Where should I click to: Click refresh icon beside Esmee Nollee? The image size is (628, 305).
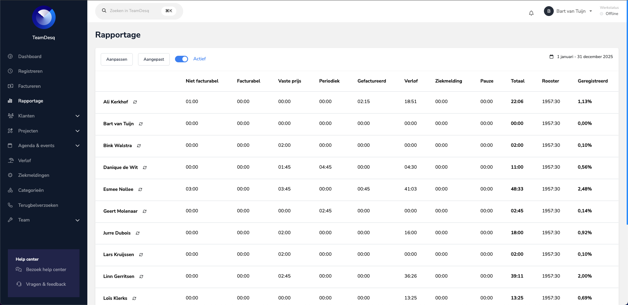tap(140, 190)
